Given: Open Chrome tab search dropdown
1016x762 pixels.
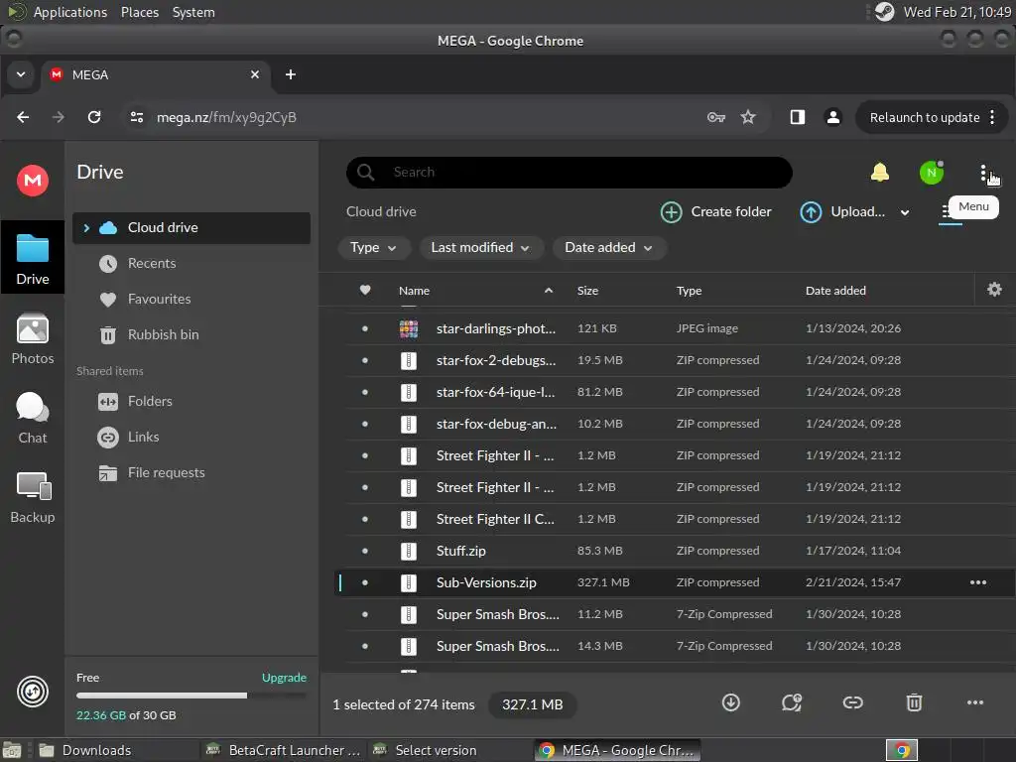Looking at the screenshot, I should point(21,74).
